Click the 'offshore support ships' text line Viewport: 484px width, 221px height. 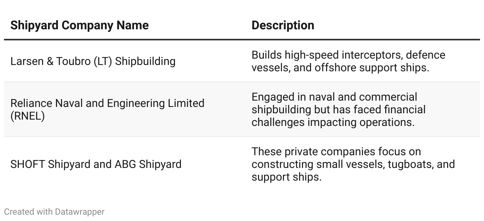pos(340,68)
